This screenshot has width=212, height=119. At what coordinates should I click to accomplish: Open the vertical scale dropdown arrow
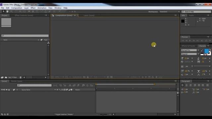point(192,71)
